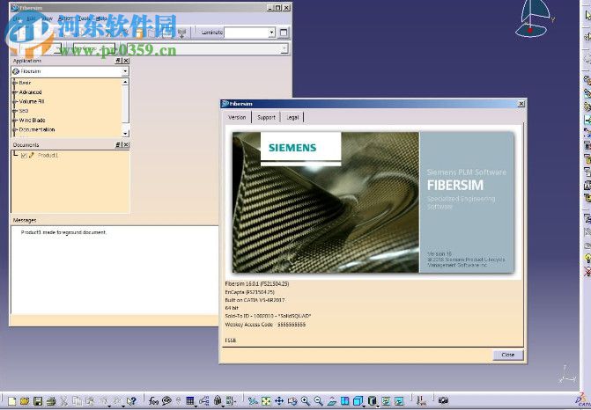The image size is (591, 410).
Task: Click the Save floppy disk icon
Action: coord(38,401)
